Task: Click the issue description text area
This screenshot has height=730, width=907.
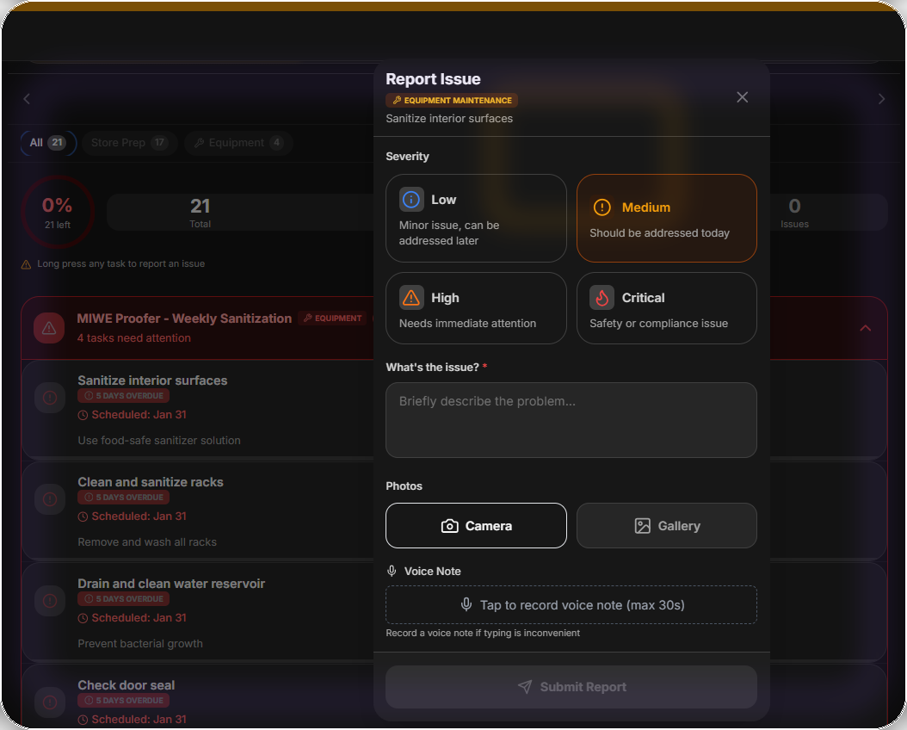Action: 571,420
